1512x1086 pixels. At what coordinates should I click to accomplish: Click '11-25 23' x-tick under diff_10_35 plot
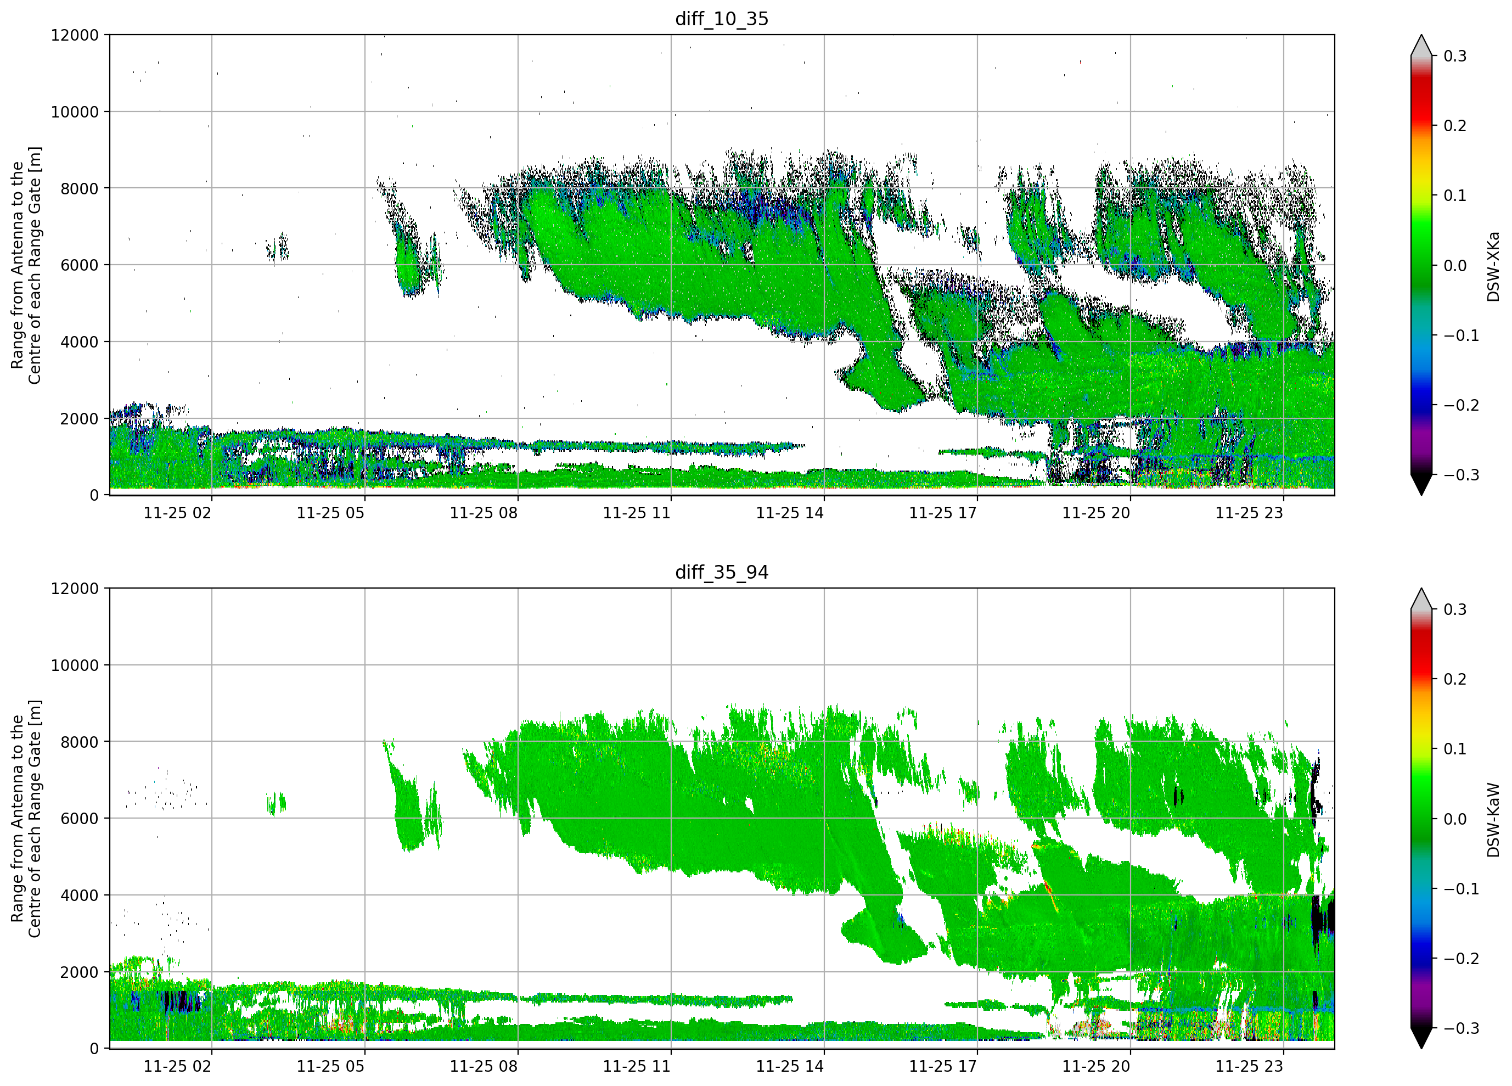point(1249,513)
